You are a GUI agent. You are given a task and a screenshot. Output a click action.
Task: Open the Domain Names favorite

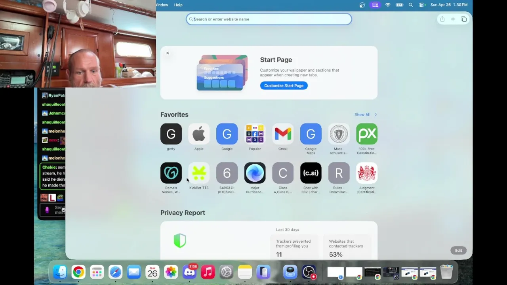171,173
